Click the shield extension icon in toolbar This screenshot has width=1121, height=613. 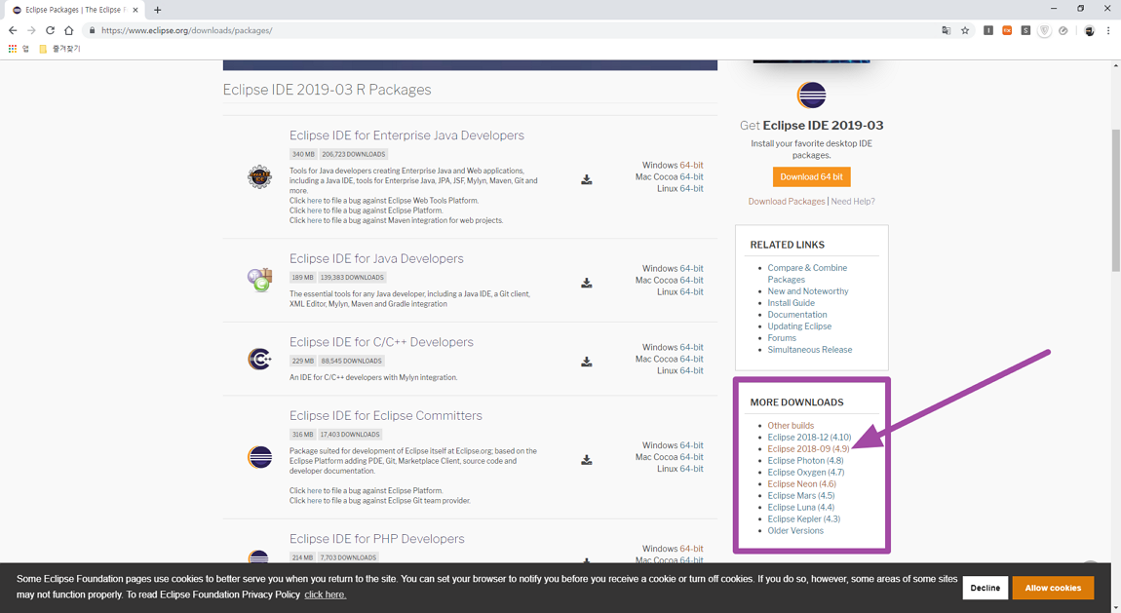pyautogui.click(x=1045, y=31)
